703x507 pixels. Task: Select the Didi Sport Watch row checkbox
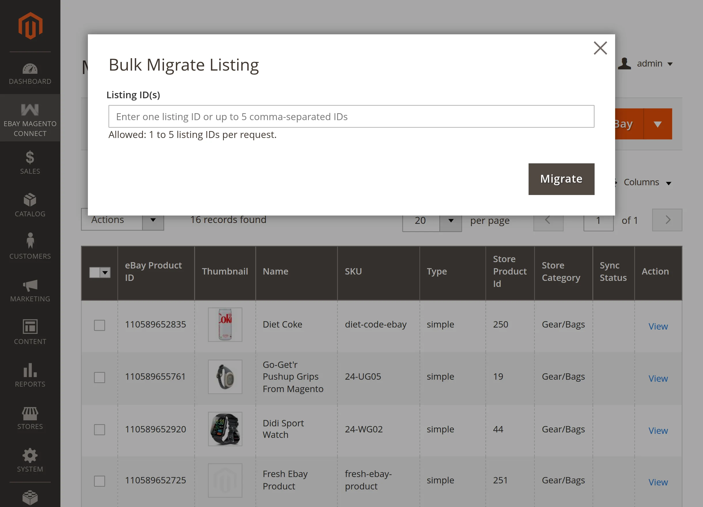(x=99, y=430)
